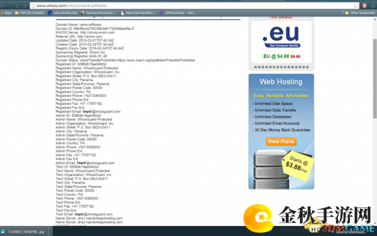377x236 pixels.
Task: Click the image file icon in downloads bar
Action: point(3,231)
